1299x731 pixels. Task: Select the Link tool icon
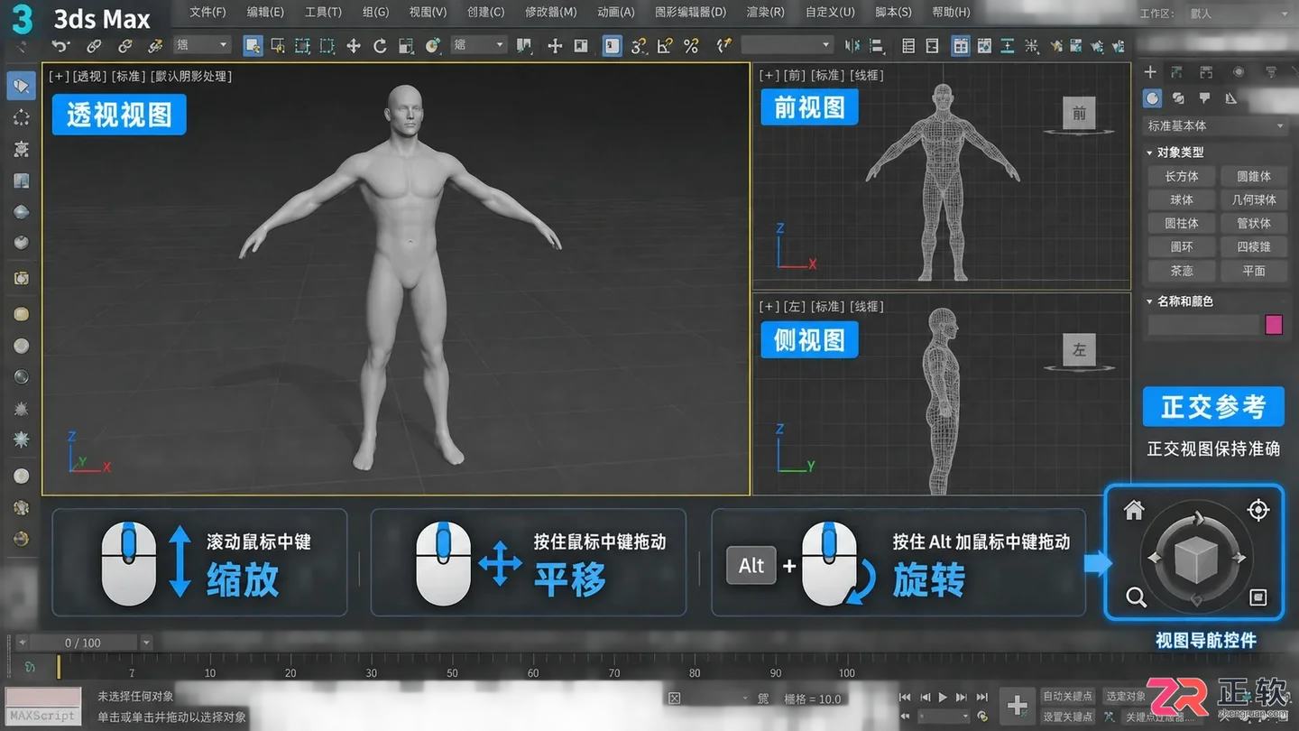pos(94,45)
